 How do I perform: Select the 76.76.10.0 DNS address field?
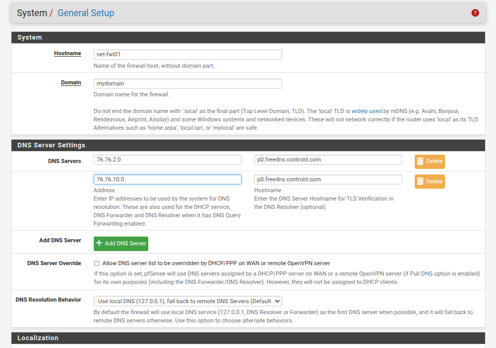167,179
